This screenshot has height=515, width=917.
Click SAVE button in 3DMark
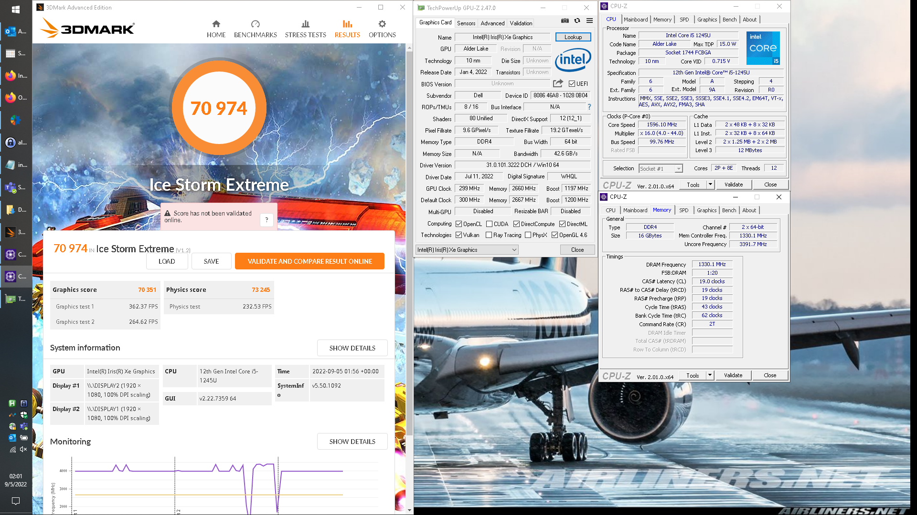tap(211, 261)
